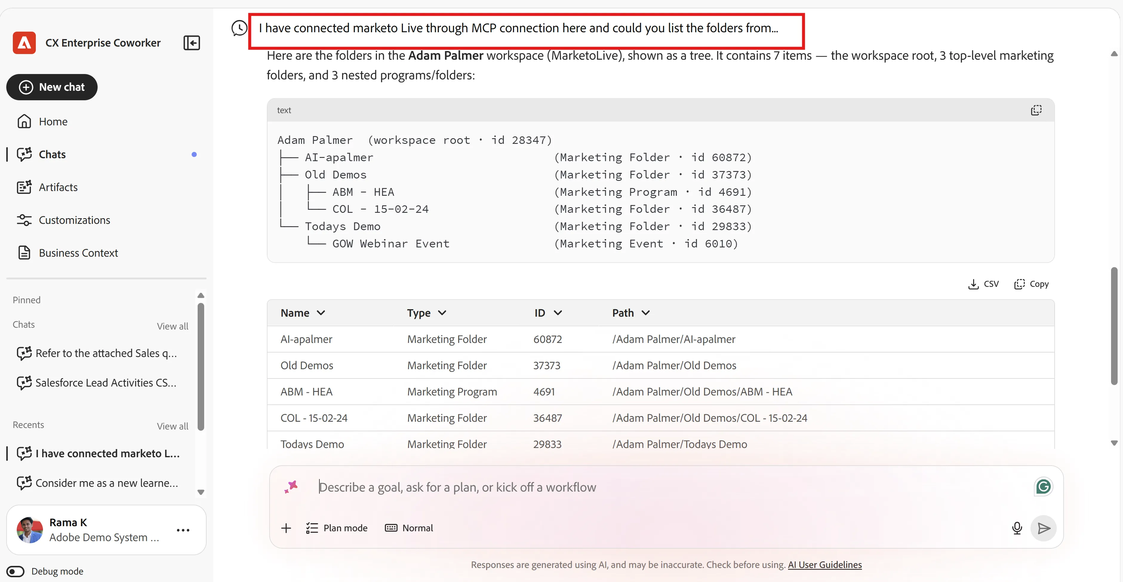1123x582 pixels.
Task: Open the Chats section
Action: 41,154
